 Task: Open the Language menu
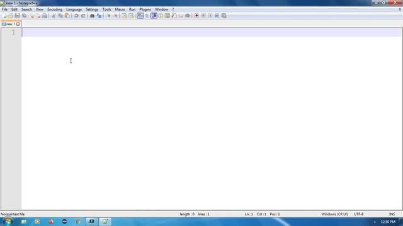[x=74, y=9]
